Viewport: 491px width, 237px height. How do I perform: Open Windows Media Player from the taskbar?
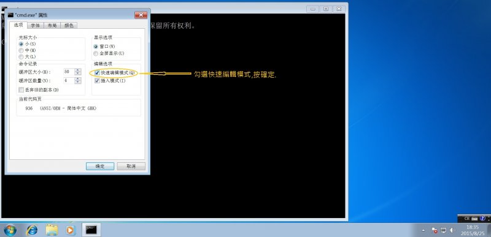[71, 230]
